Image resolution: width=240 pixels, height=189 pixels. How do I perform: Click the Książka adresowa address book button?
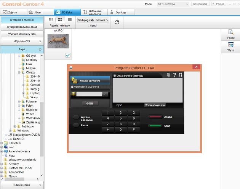point(90,80)
